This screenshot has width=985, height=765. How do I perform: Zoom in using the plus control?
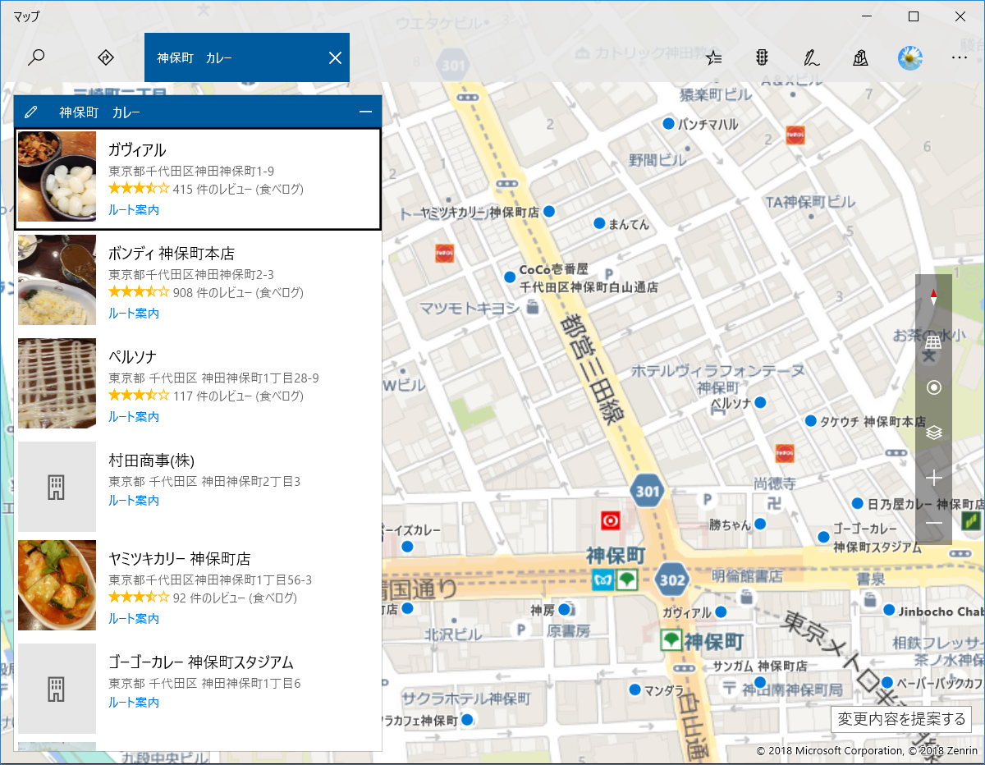coord(933,477)
